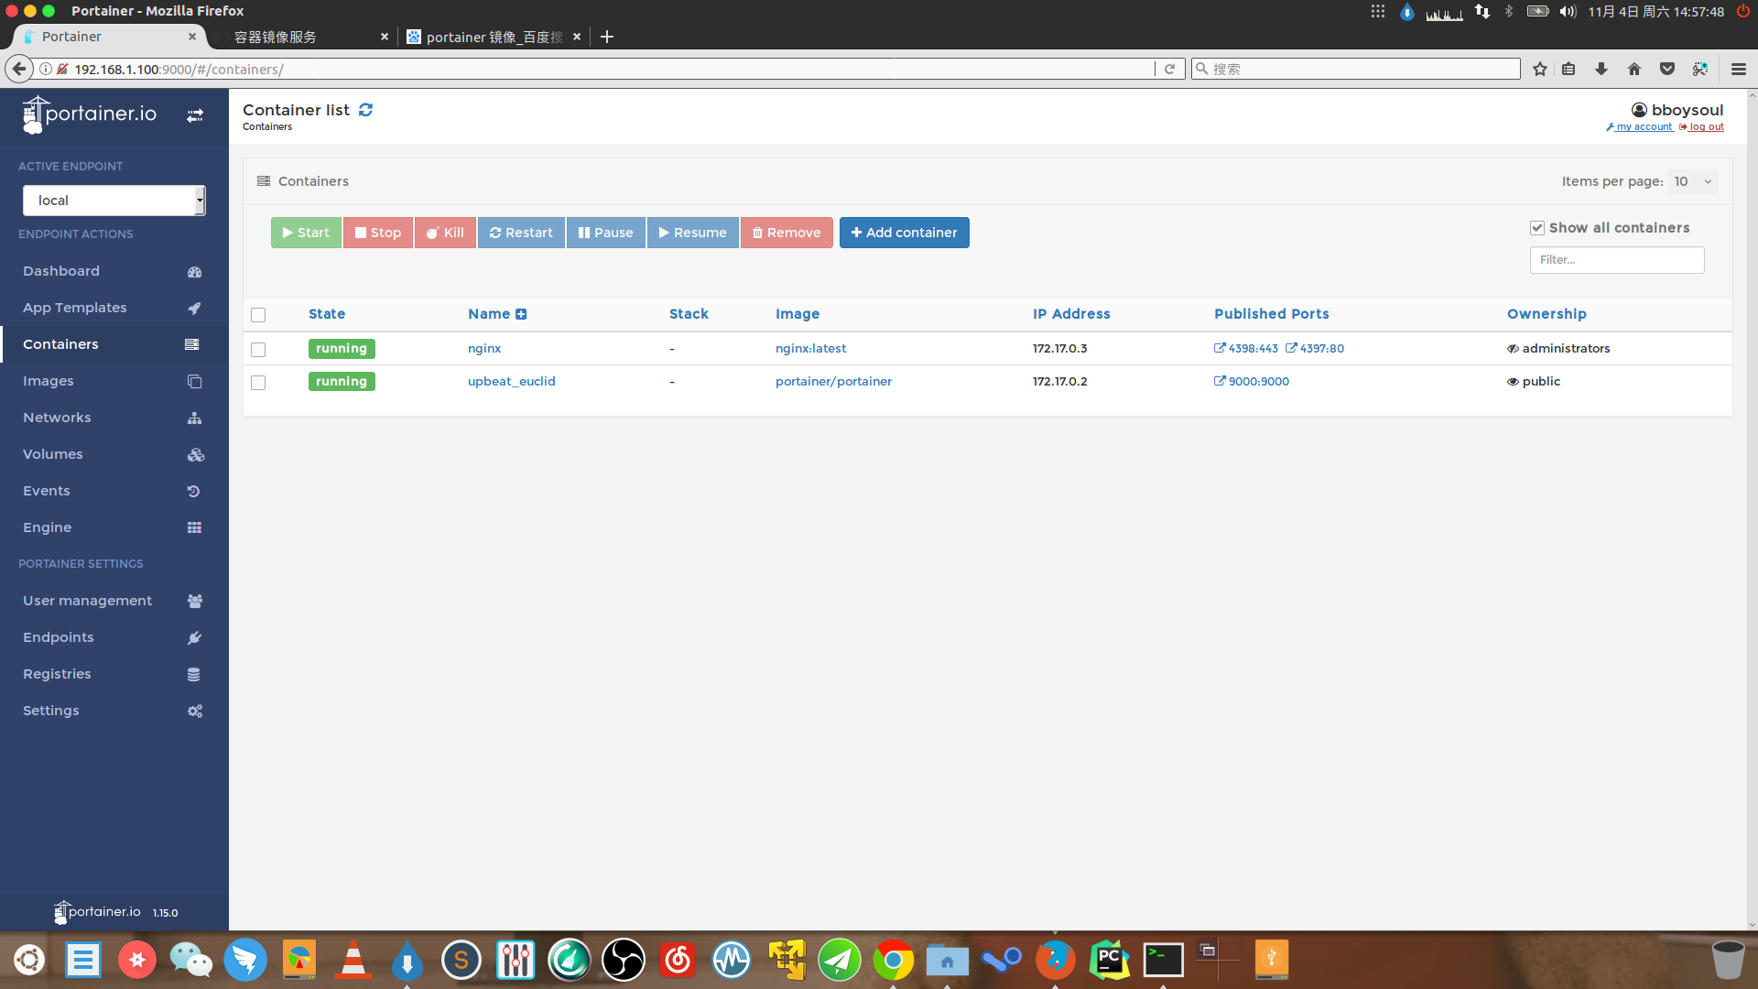Uncheck Show all containers
The width and height of the screenshot is (1758, 989).
(1537, 227)
